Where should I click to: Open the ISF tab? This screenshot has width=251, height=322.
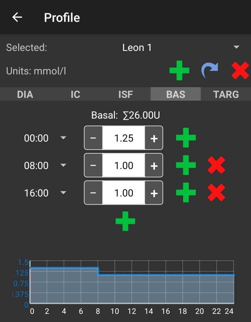click(x=125, y=94)
